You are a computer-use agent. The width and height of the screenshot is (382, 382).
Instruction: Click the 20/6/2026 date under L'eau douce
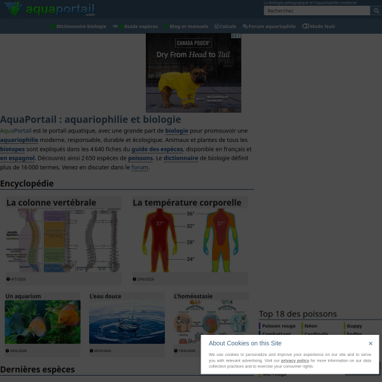point(103,351)
